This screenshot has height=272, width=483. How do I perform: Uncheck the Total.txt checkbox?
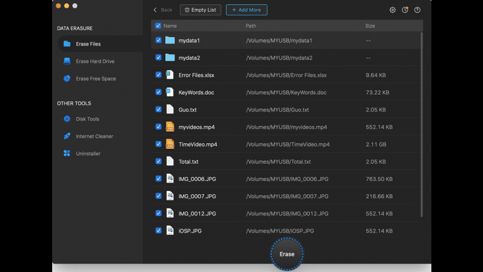pyautogui.click(x=158, y=161)
